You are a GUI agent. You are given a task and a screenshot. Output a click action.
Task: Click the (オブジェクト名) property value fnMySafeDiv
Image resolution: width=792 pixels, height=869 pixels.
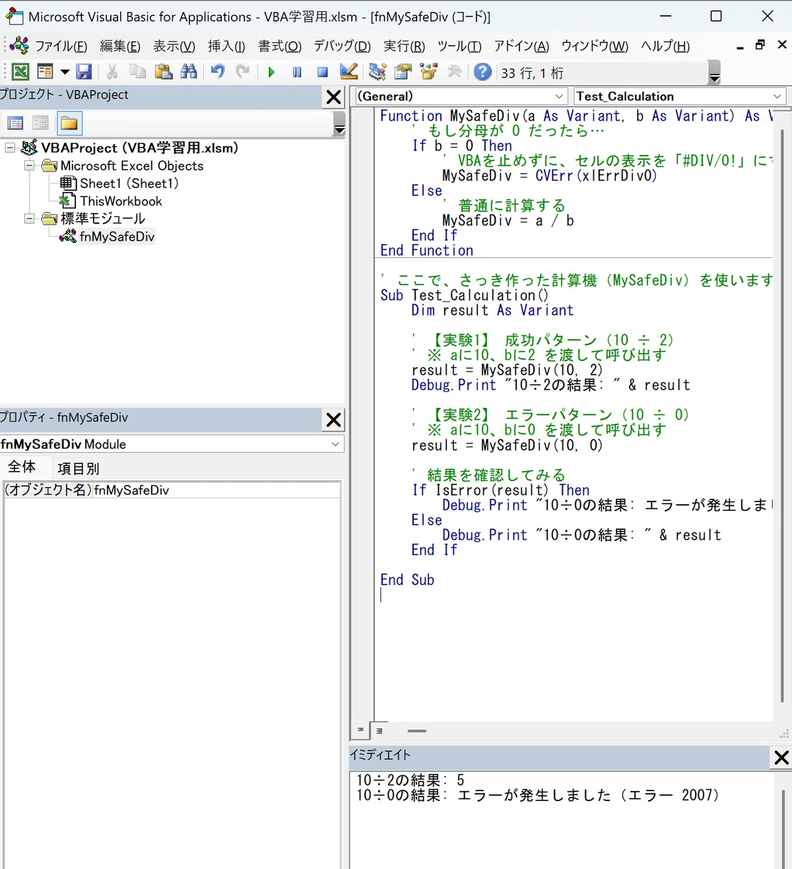coord(216,490)
